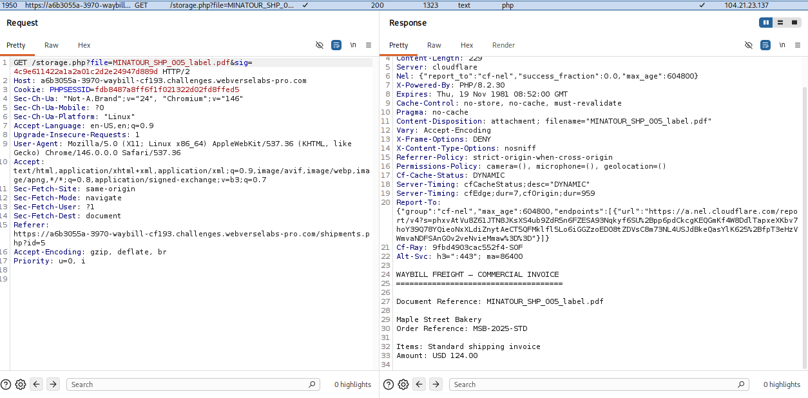
Task: Focus the Response panel search field
Action: 599,384
